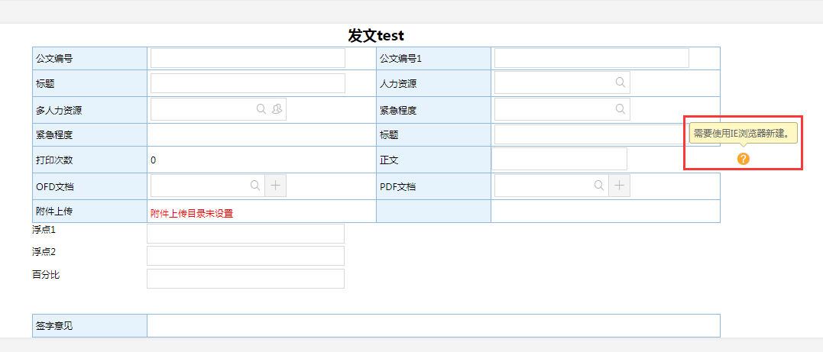
Task: Select the 标题 input below 公文编号
Action: pos(248,83)
